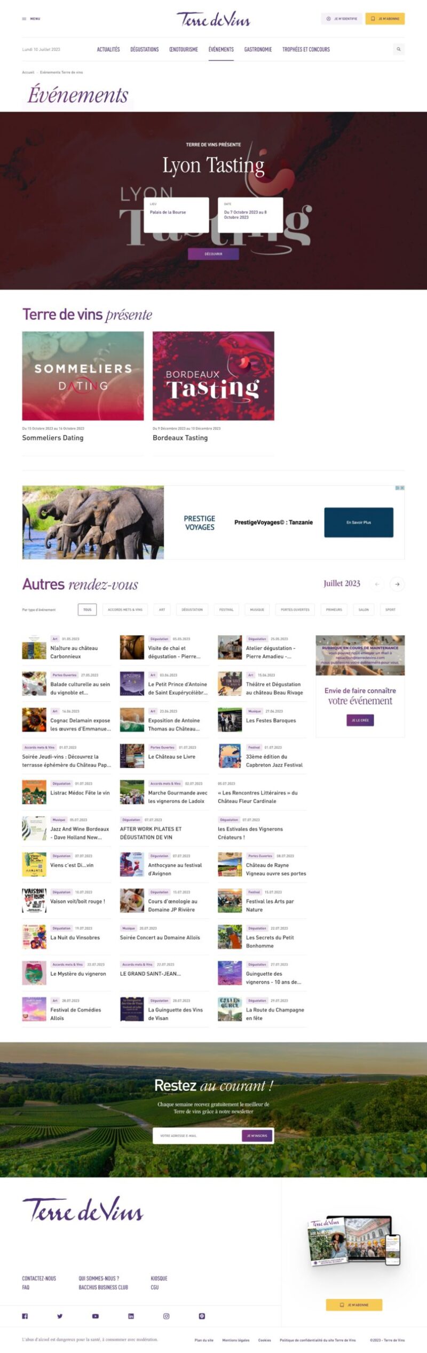Open Les Festes Baroques event

click(271, 721)
